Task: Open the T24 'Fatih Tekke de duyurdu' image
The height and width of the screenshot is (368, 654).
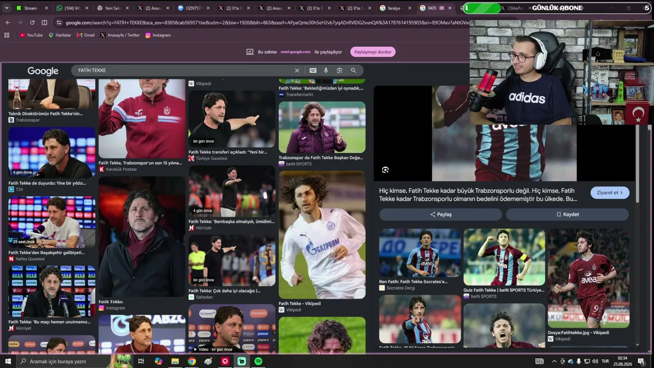Action: [52, 153]
